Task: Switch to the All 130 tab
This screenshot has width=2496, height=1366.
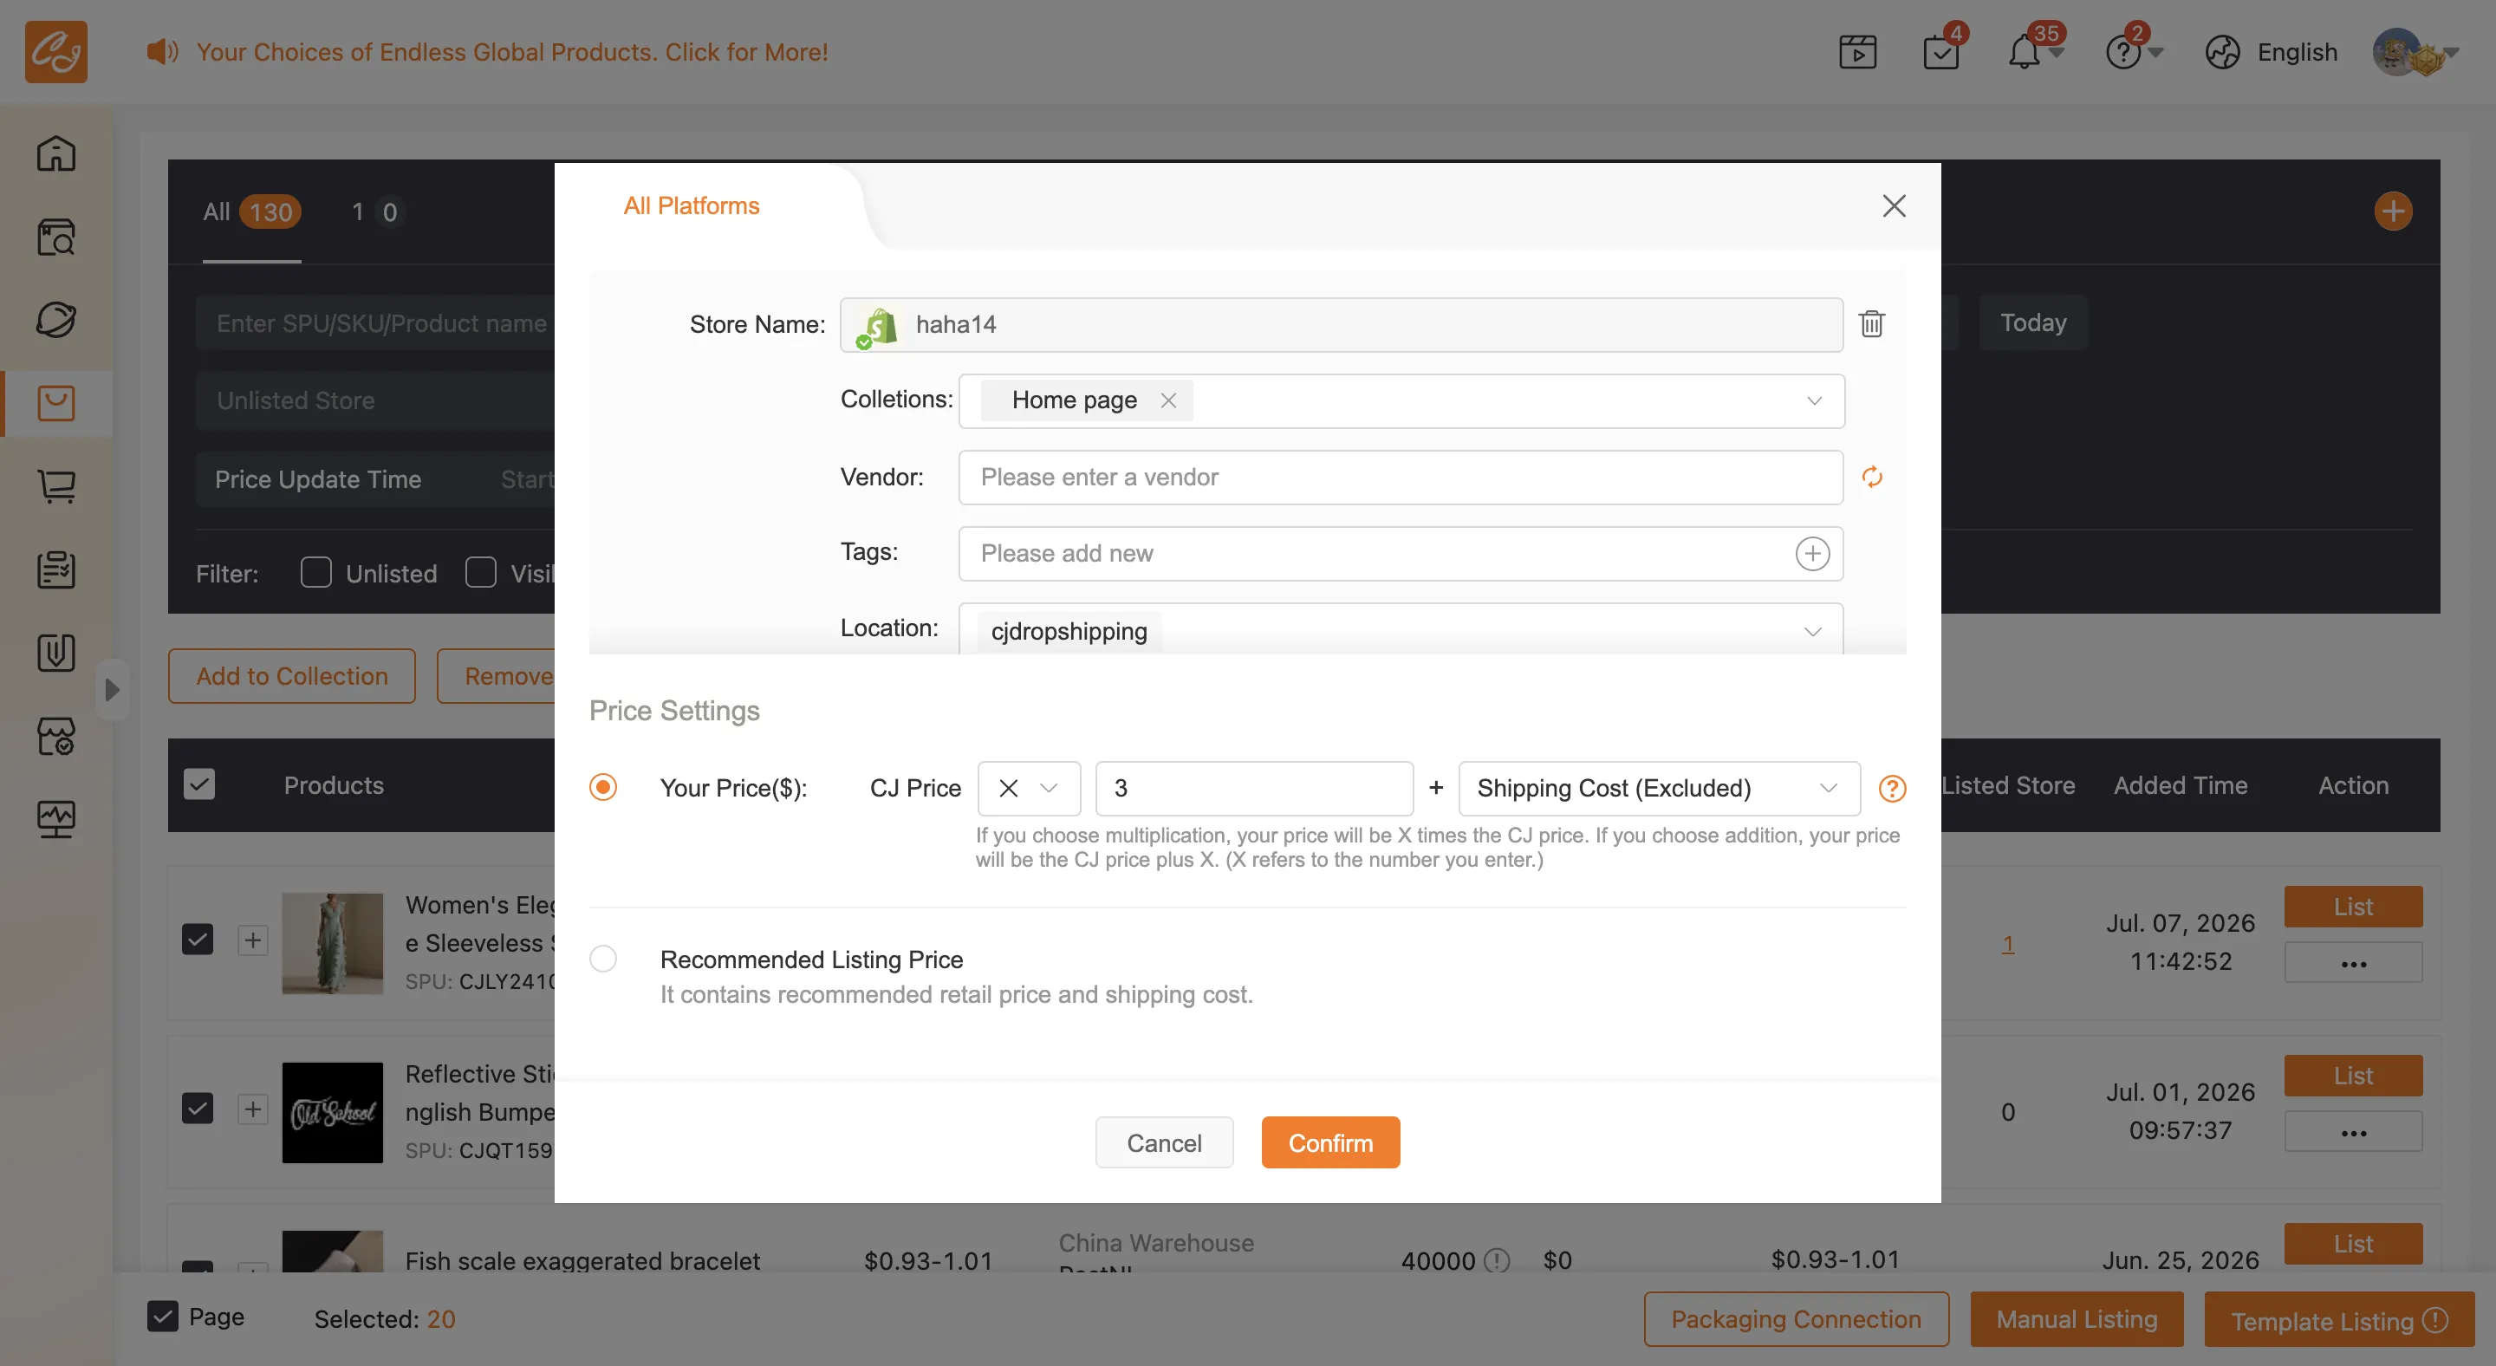Action: pos(252,211)
